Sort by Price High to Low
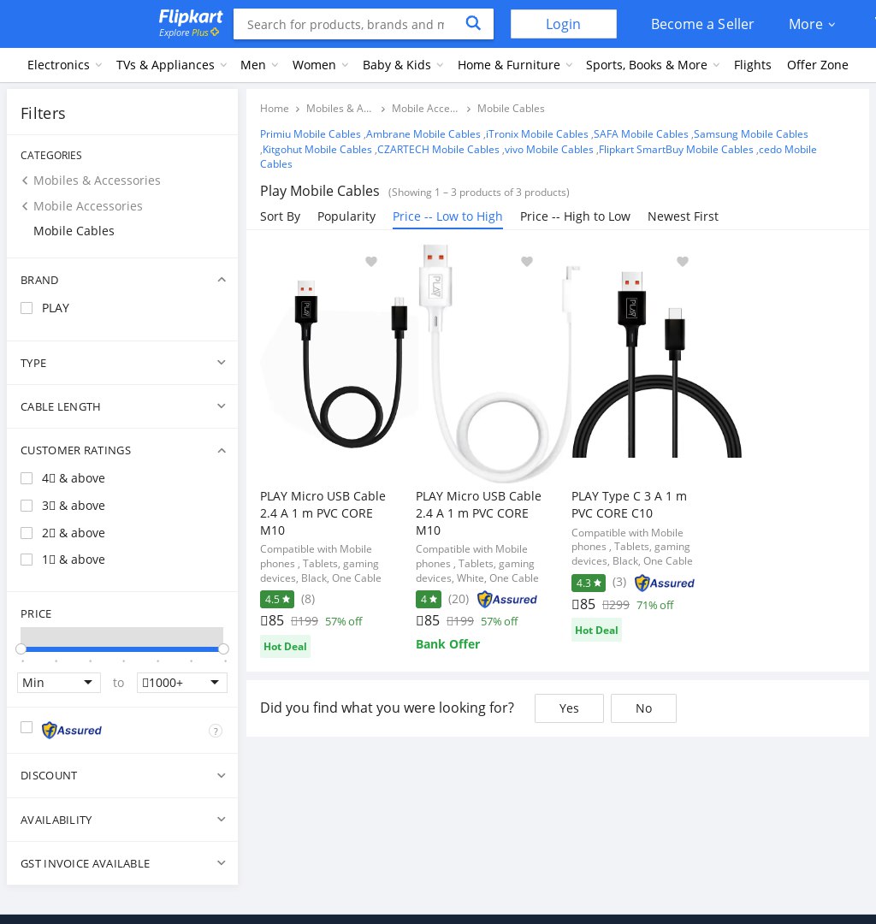Viewport: 876px width, 924px height. [x=575, y=216]
